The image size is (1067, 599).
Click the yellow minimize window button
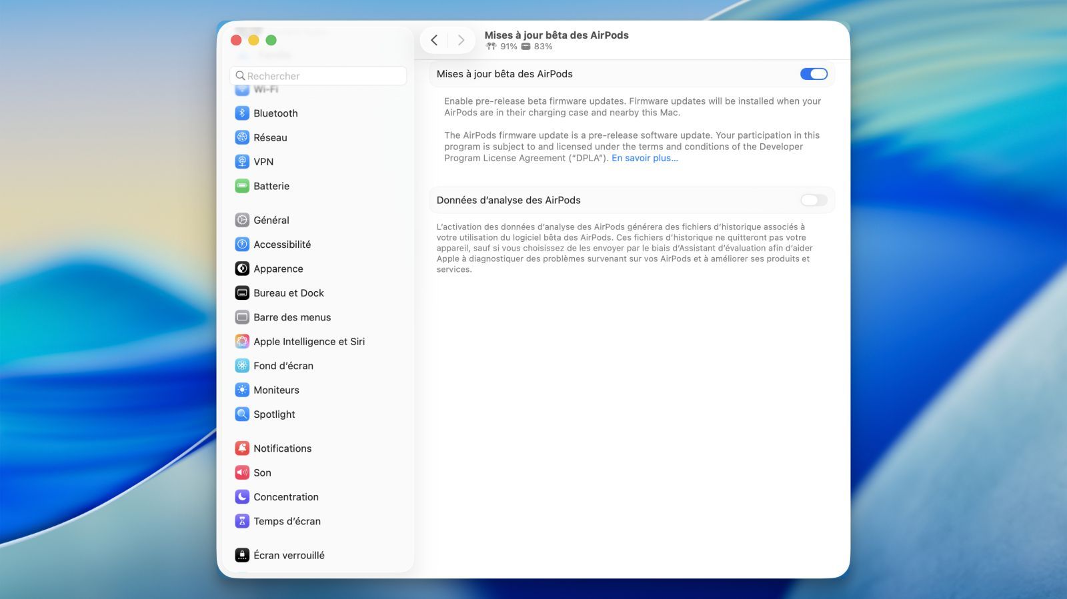[x=253, y=40]
